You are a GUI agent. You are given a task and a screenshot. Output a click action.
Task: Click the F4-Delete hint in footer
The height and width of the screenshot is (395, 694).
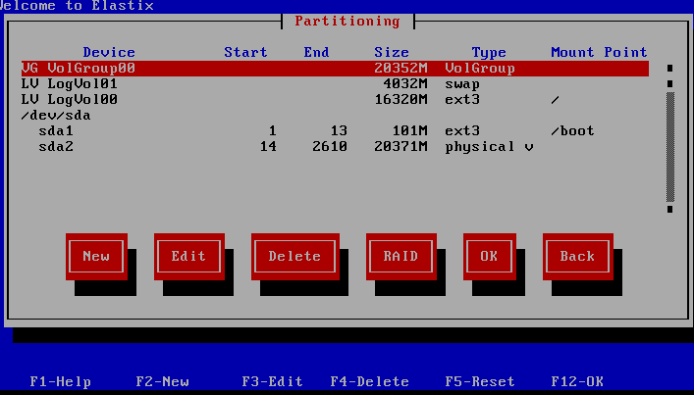(x=370, y=381)
